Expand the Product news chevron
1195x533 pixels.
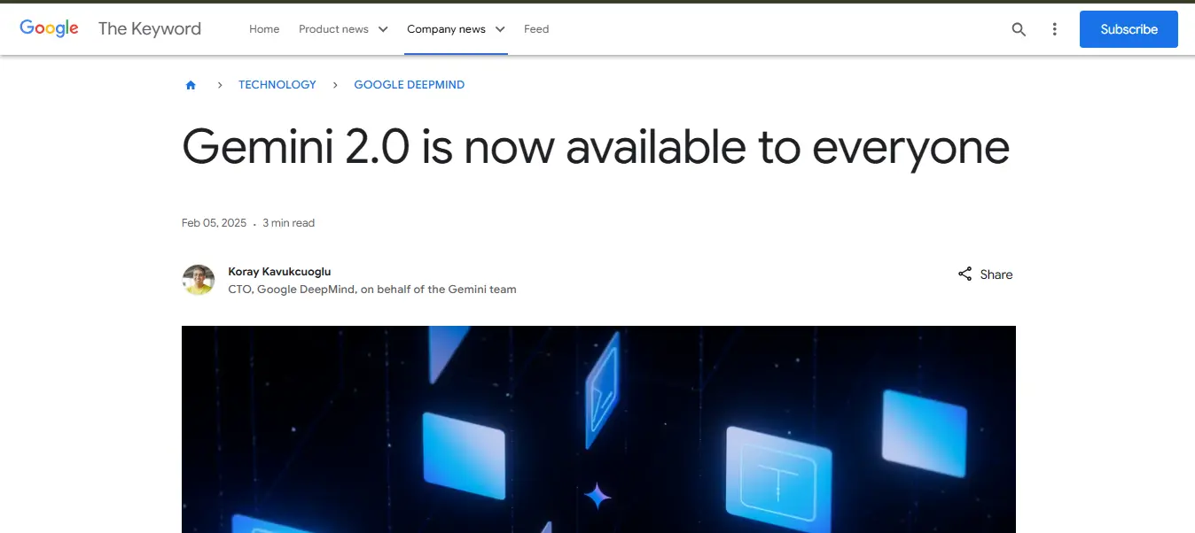(383, 29)
